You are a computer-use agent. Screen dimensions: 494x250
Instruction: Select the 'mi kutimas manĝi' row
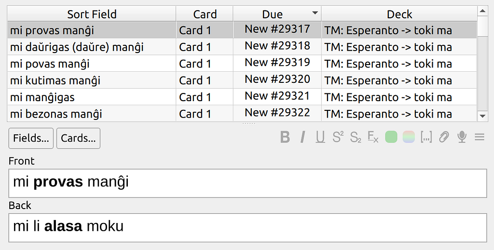(242, 80)
